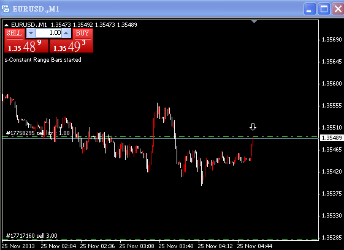The image size is (344, 250).
Task: Click the SELL one-click trading button
Action: pos(14,34)
